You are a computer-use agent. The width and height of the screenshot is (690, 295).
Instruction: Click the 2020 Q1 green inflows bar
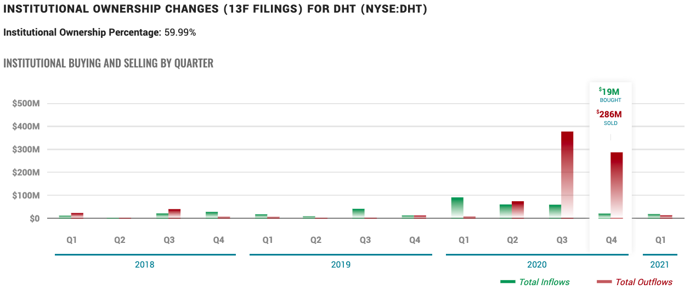457,208
